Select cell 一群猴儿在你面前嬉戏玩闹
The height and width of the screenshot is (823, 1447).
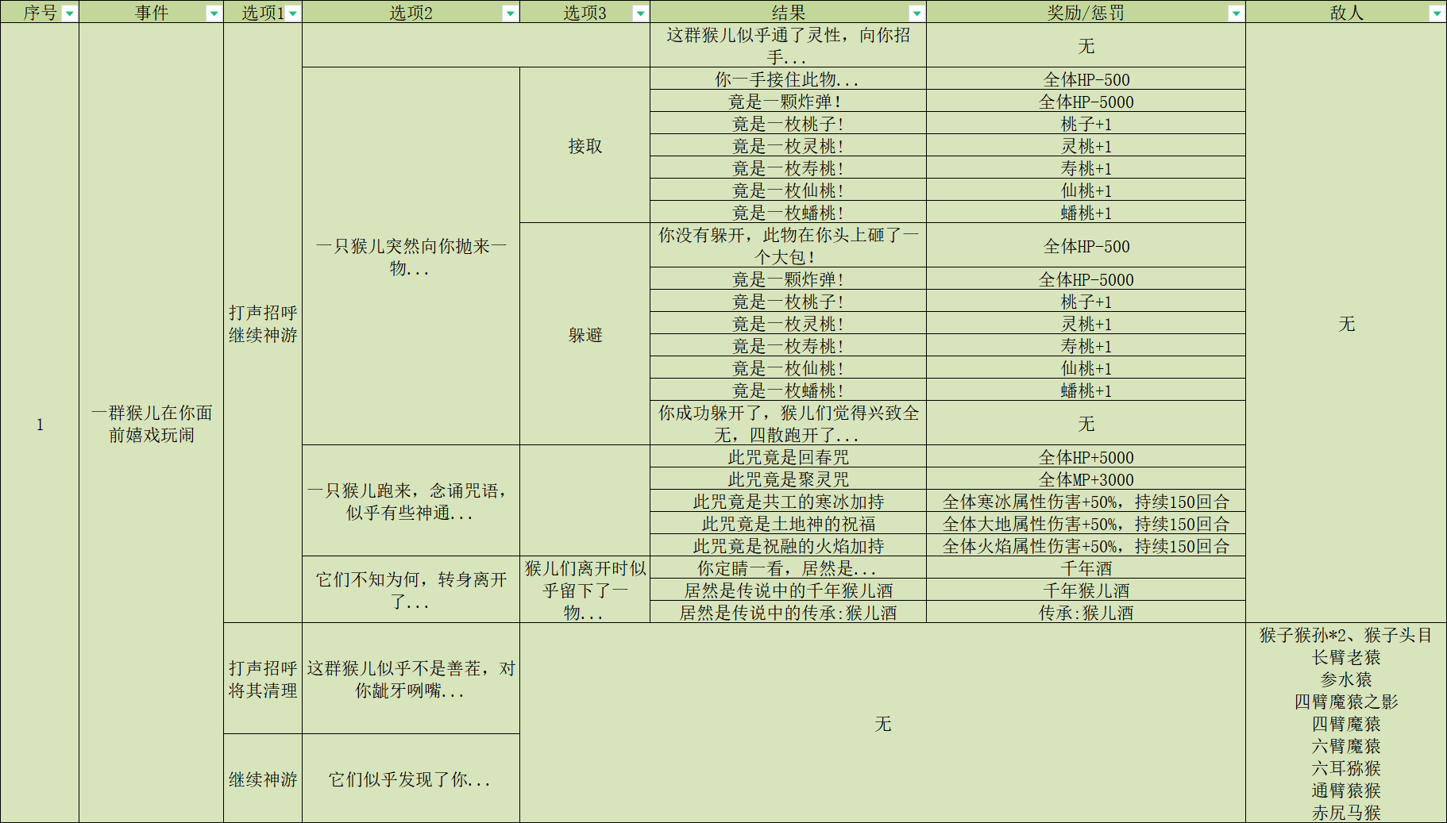[152, 423]
